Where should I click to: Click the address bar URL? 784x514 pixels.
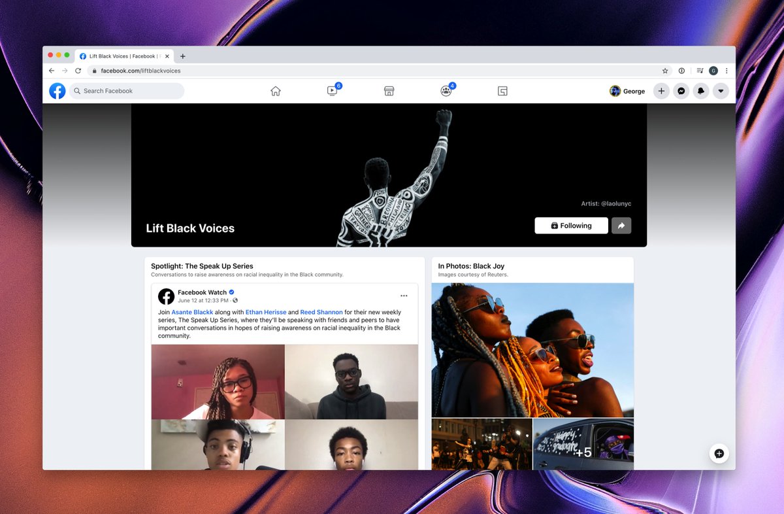point(140,71)
